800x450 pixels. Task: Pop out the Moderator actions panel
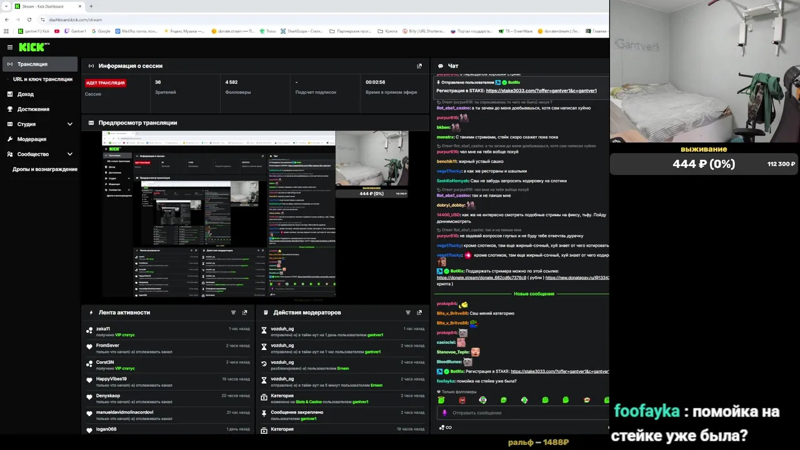click(x=419, y=312)
